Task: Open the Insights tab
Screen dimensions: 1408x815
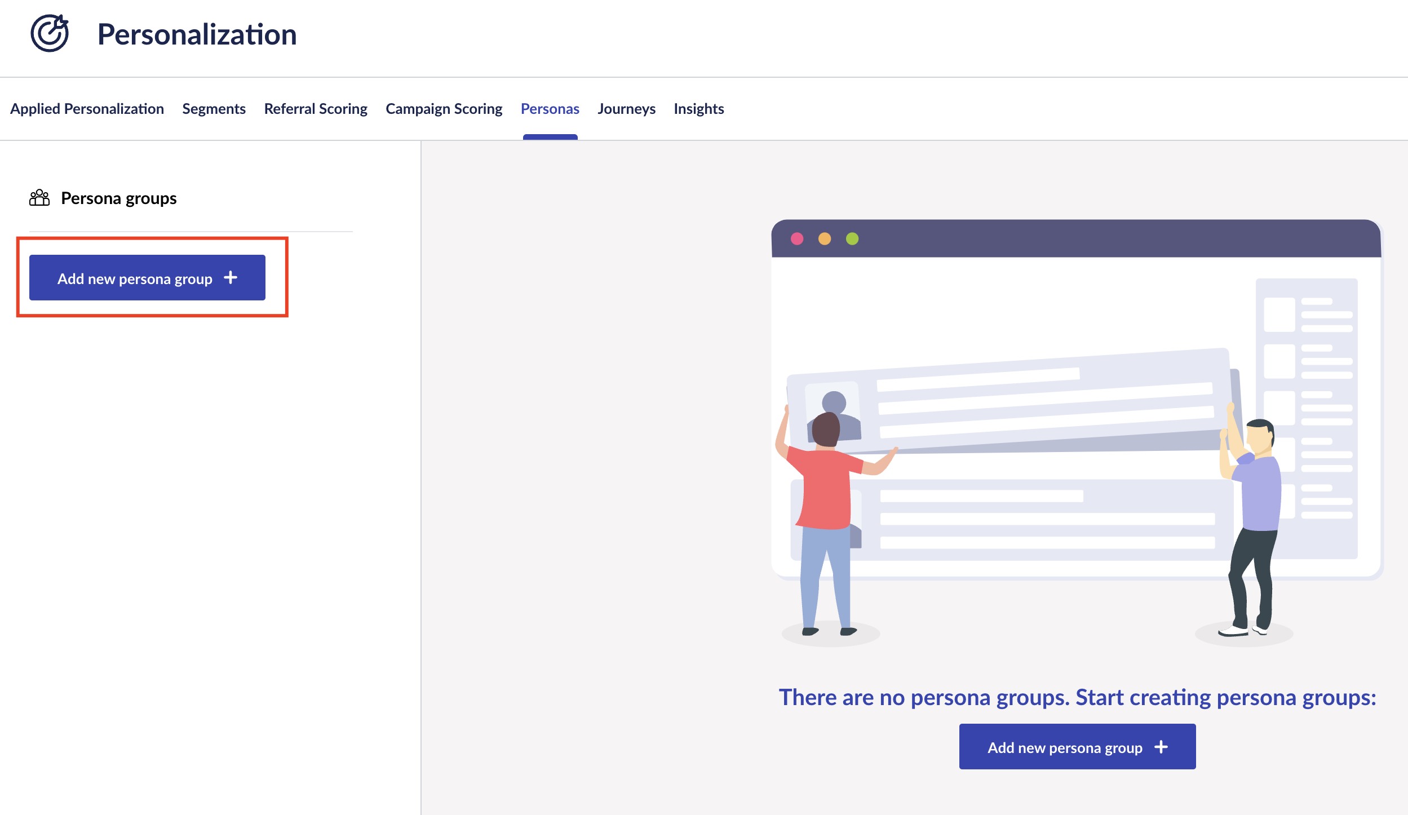Action: click(x=698, y=109)
